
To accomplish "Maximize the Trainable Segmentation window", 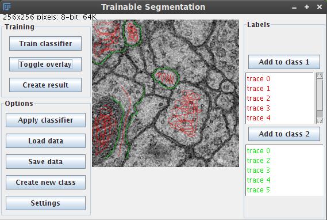I will 307,7.
